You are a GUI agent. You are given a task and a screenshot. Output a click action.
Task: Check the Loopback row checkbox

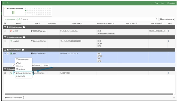[x=5, y=41]
